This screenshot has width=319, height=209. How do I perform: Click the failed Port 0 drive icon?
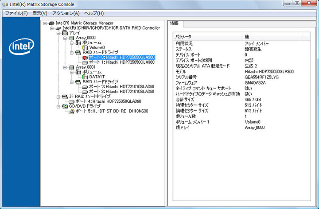pos(85,58)
